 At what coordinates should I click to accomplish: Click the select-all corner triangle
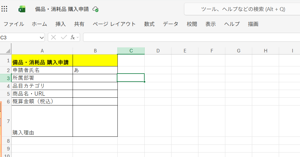(8, 51)
